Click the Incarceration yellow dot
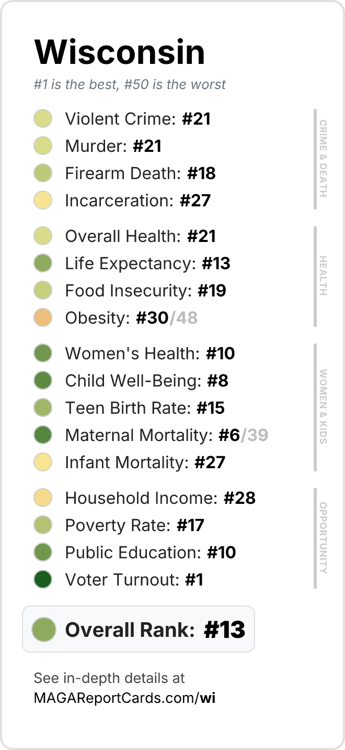Viewport: 345px width, 750px height. click(43, 201)
